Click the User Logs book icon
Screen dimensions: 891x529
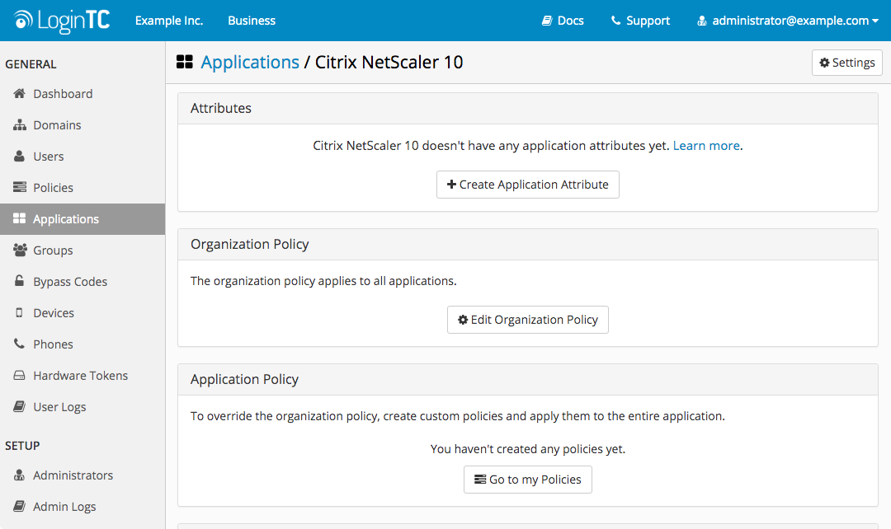coord(19,406)
